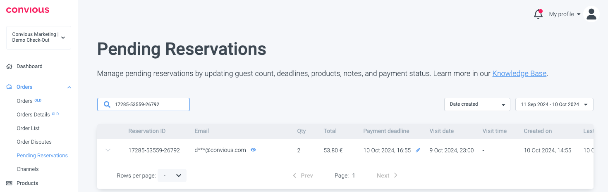Click the user avatar icon
608x192 pixels.
point(591,14)
